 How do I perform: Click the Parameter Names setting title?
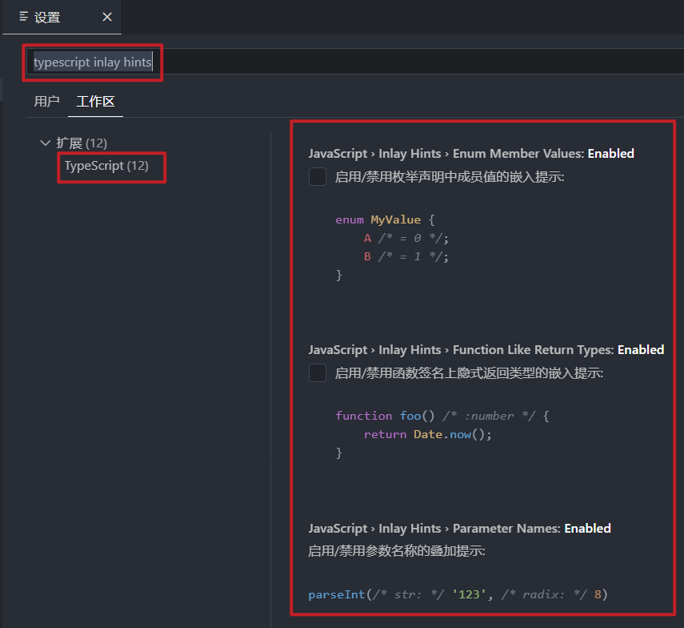459,529
